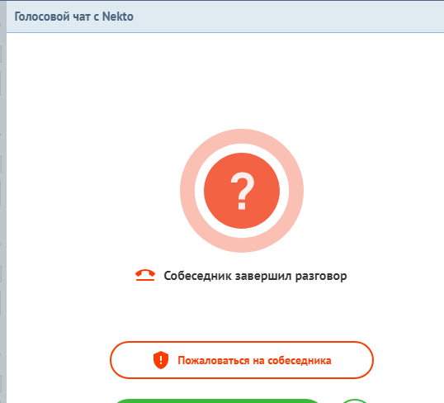The width and height of the screenshot is (444, 403).
Task: Click the Собеседник завершил разговор status text
Action: (255, 276)
